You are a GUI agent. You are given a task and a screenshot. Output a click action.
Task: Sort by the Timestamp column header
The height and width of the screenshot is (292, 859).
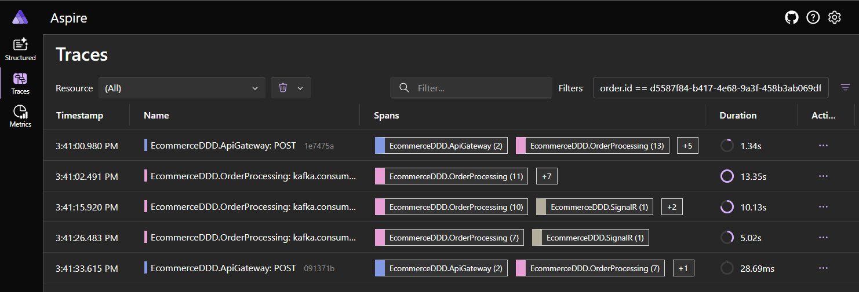pyautogui.click(x=79, y=116)
